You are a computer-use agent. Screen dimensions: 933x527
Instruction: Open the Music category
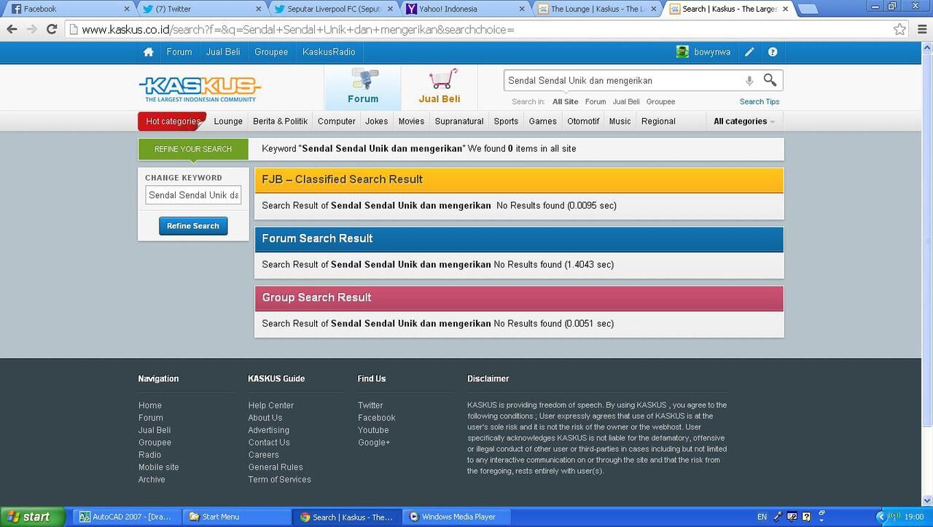point(620,121)
